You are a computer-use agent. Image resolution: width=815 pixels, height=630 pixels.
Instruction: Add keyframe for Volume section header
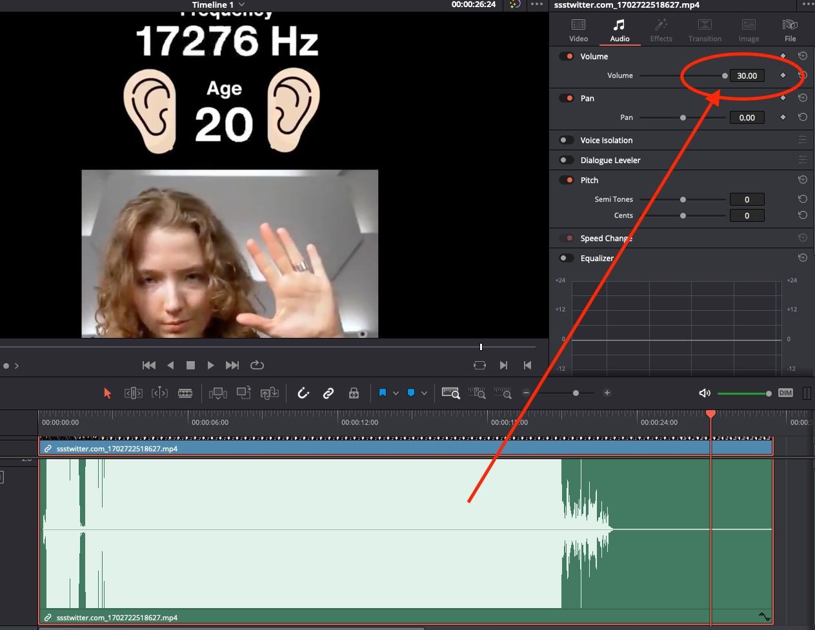pyautogui.click(x=783, y=56)
